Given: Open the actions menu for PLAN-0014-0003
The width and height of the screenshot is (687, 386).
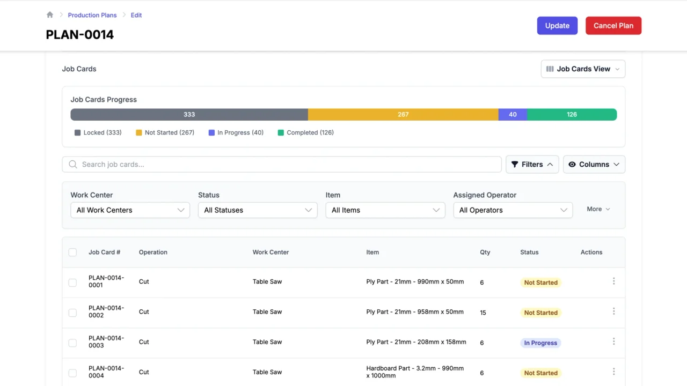Looking at the screenshot, I should (x=613, y=342).
